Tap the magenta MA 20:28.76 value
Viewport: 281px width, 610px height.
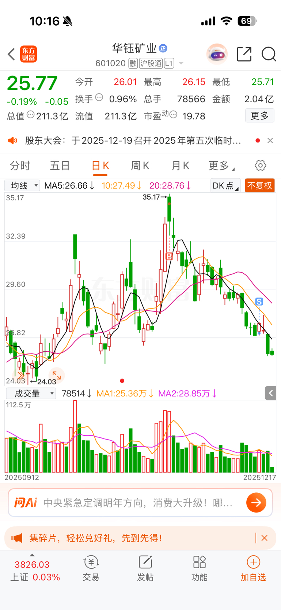coord(170,186)
